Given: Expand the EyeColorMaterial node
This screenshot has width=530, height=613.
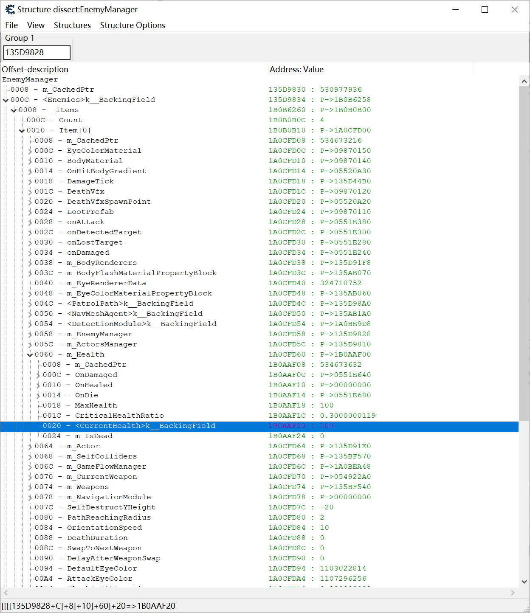Looking at the screenshot, I should point(30,151).
